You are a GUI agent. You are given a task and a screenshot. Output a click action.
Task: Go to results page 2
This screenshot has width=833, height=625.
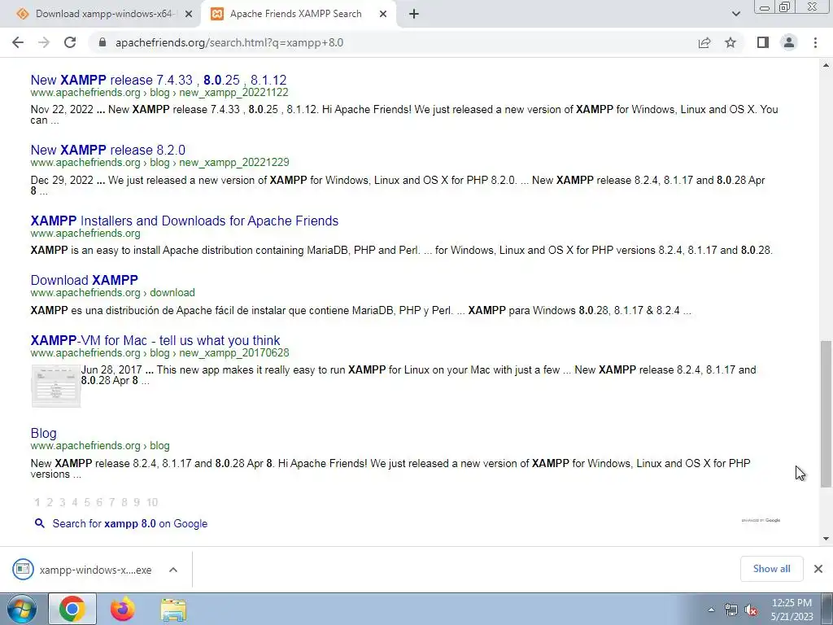(x=50, y=502)
